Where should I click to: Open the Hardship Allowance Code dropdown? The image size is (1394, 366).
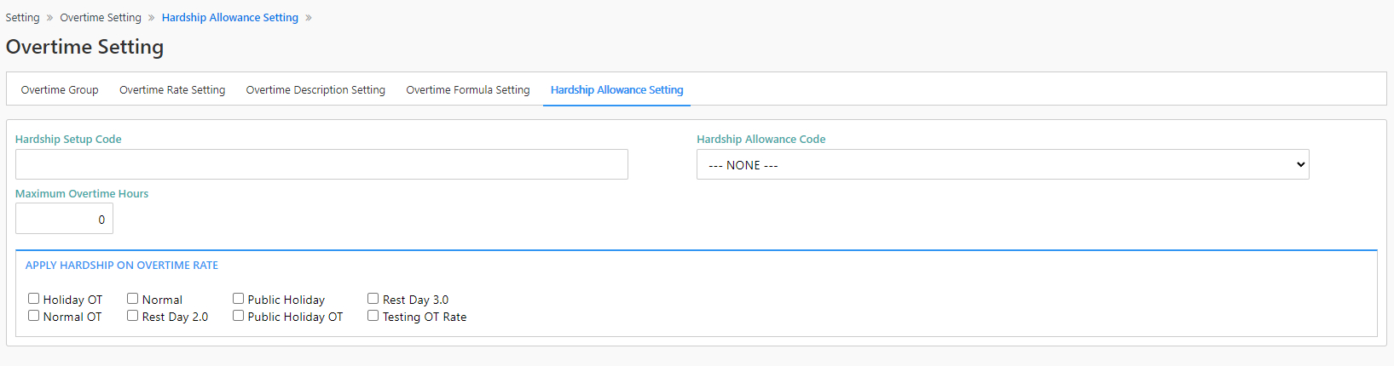click(1003, 164)
